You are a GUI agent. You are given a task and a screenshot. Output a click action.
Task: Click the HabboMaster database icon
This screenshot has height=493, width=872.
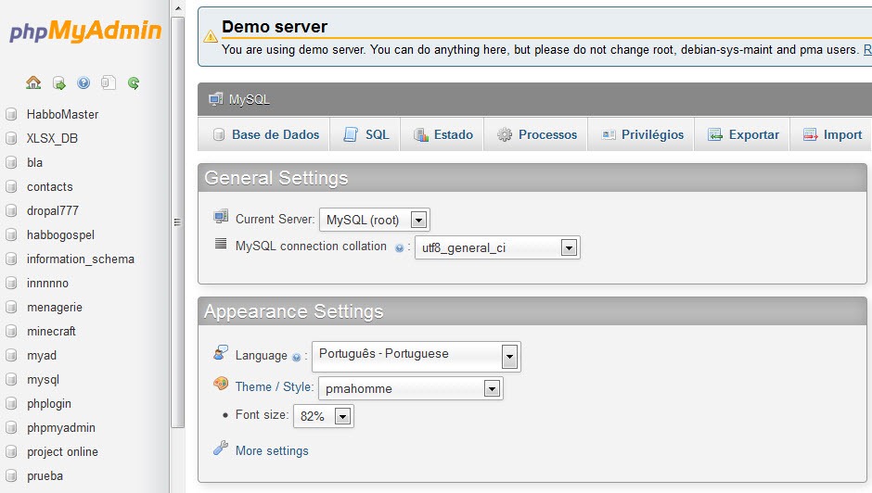pyautogui.click(x=11, y=115)
